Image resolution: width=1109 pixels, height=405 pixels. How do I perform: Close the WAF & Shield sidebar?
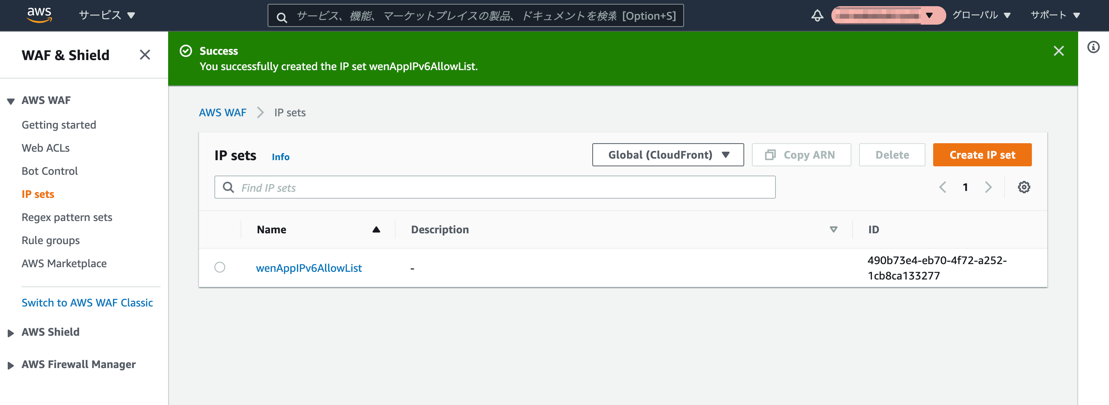pos(145,55)
